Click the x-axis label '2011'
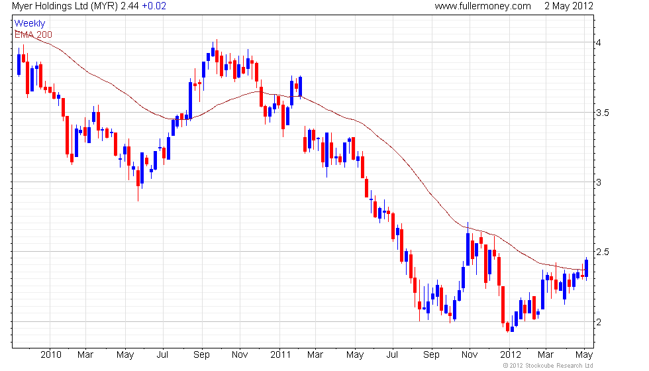This screenshot has height=371, width=649. click(x=280, y=355)
